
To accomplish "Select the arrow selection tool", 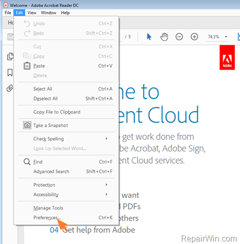I will [x=149, y=37].
